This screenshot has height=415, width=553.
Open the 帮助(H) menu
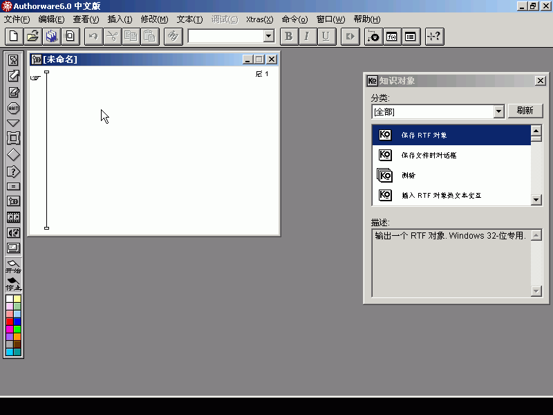367,19
